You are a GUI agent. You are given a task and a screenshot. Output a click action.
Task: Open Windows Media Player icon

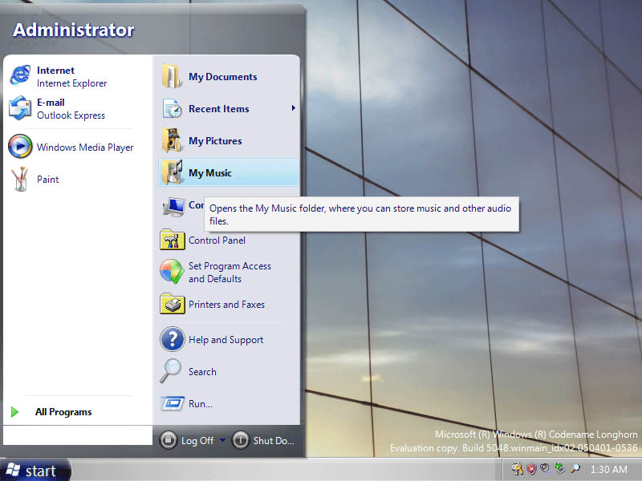[x=20, y=146]
